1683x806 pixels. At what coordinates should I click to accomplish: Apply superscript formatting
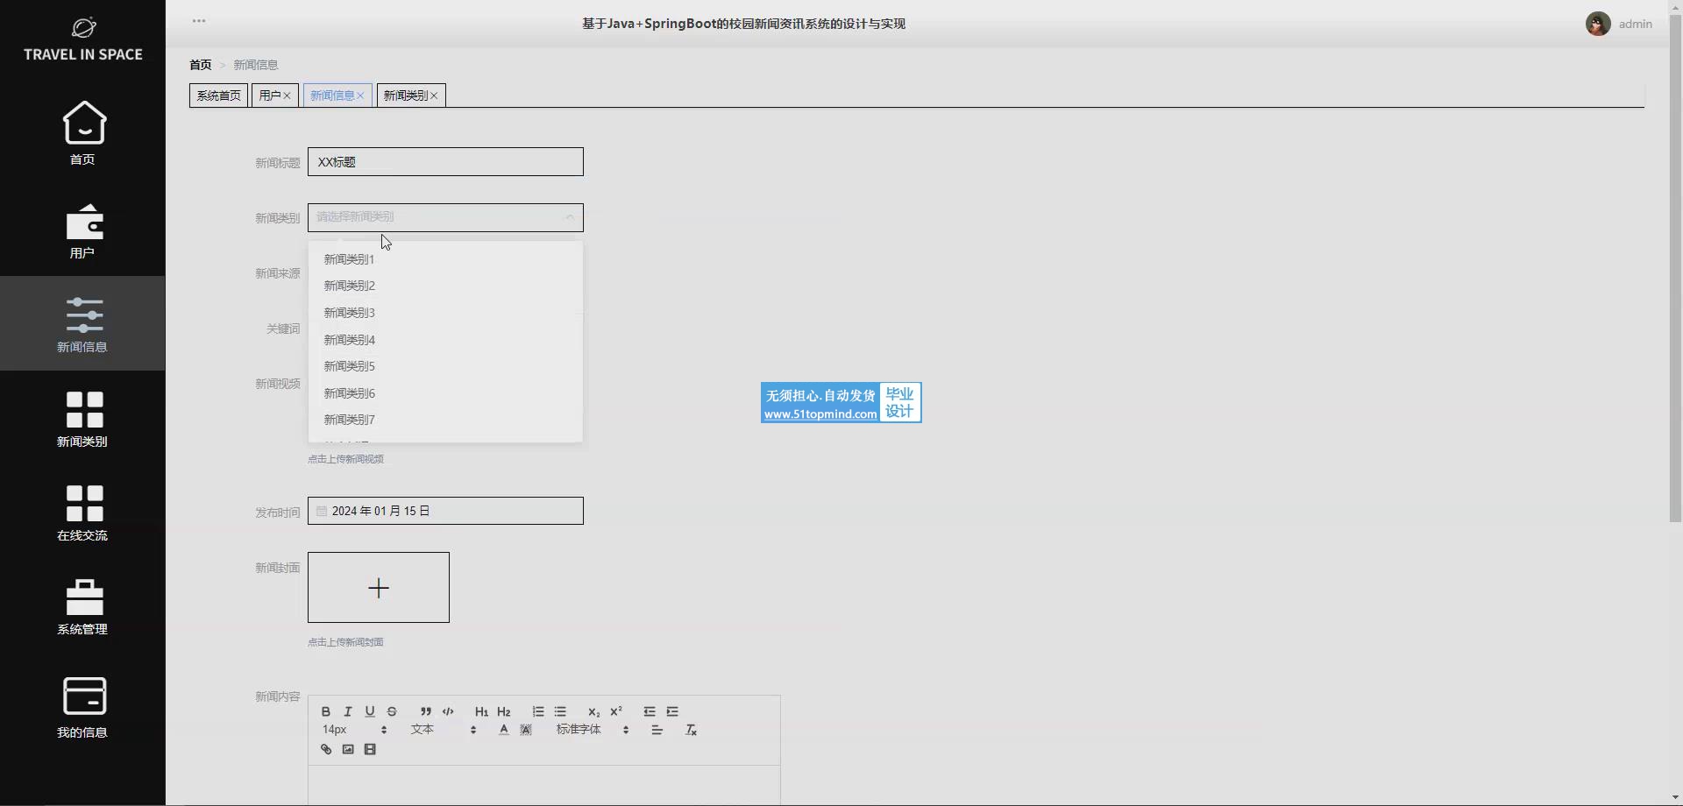click(x=616, y=711)
